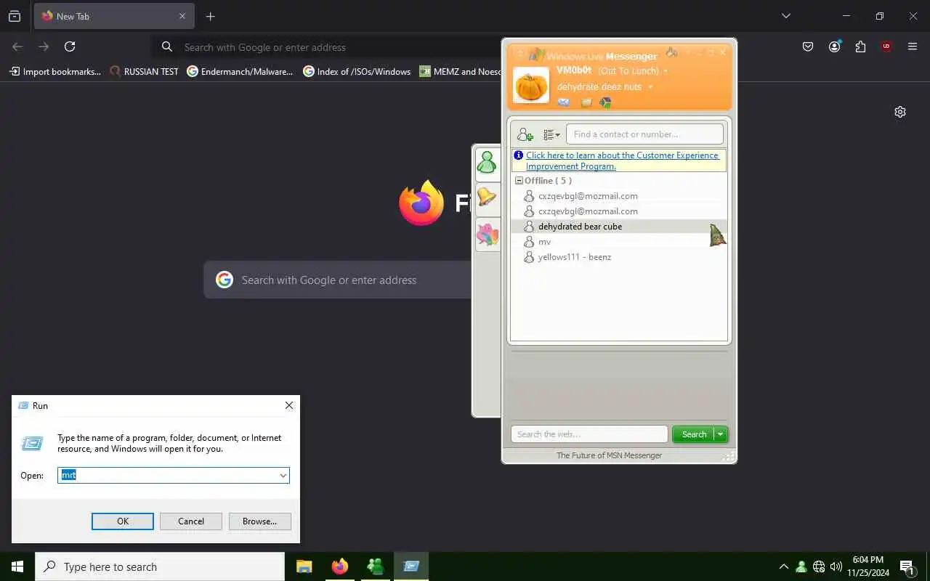Open the Firefox extensions puzzle icon
The width and height of the screenshot is (930, 581).
(860, 46)
